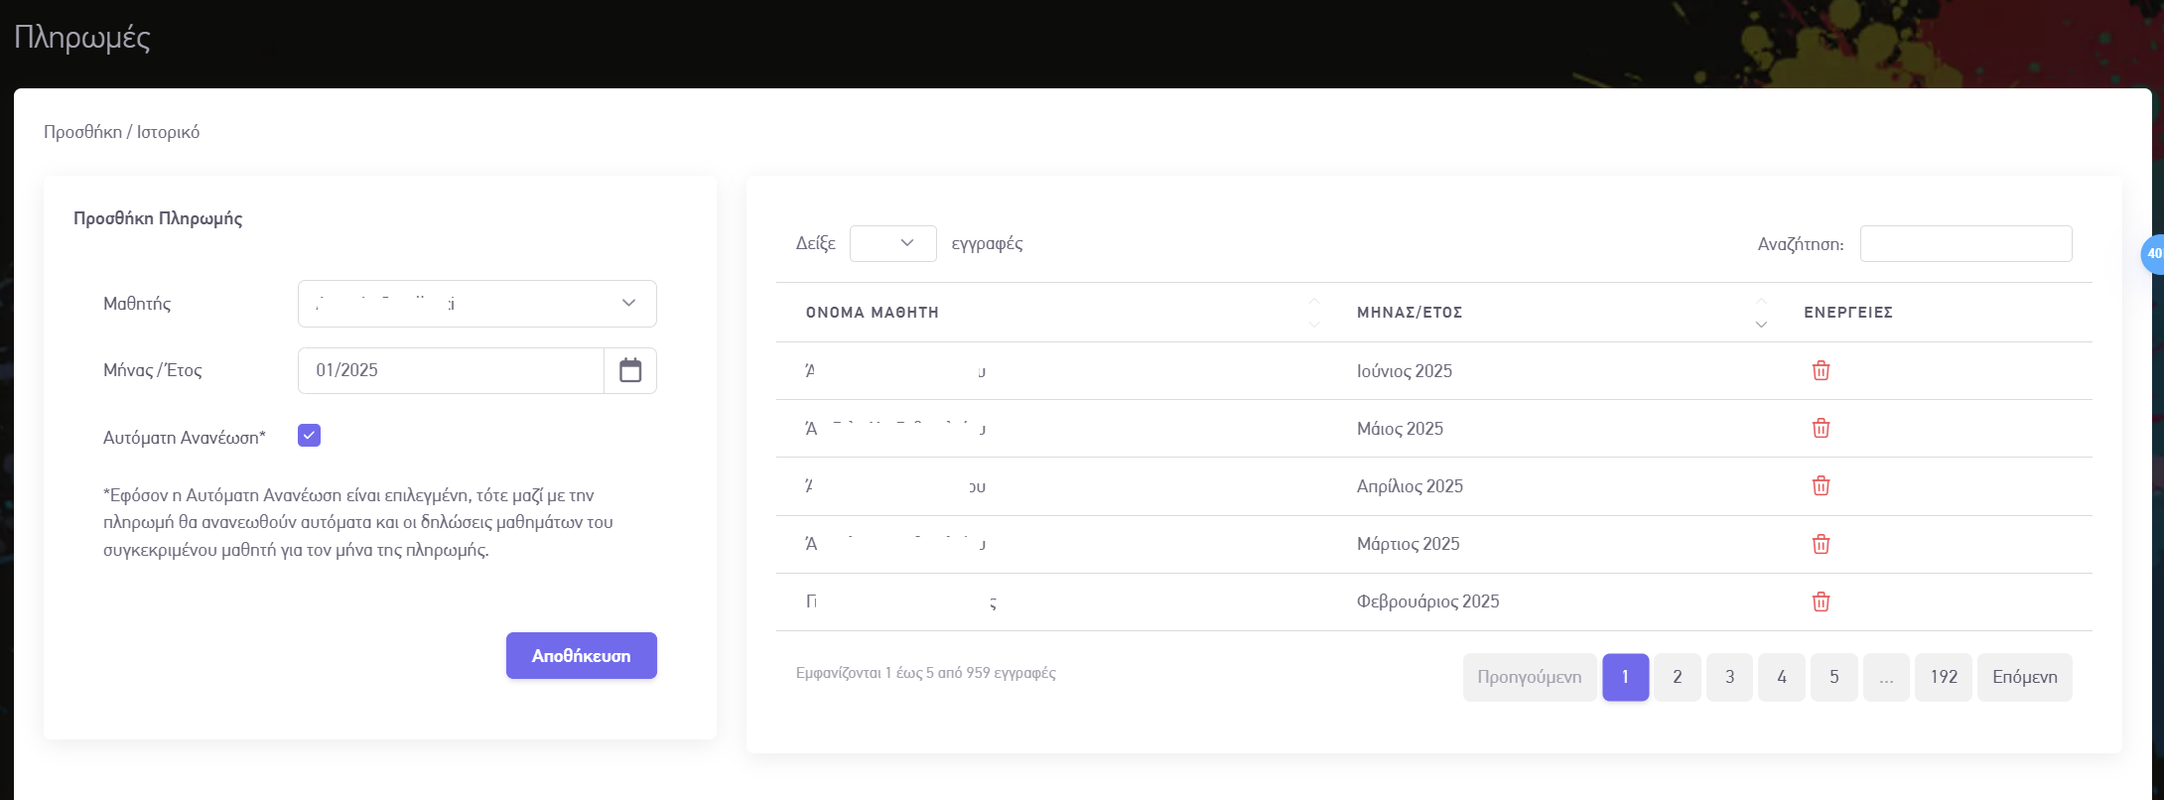Delete the Μάιος 2025 payment entry

coord(1821,429)
